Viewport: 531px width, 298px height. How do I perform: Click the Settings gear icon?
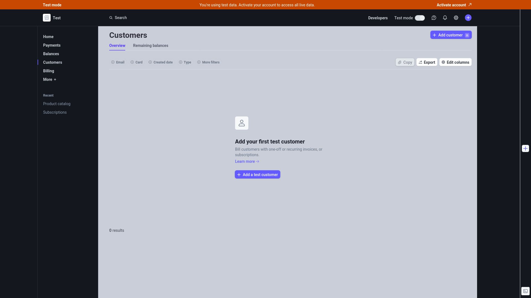[456, 17]
